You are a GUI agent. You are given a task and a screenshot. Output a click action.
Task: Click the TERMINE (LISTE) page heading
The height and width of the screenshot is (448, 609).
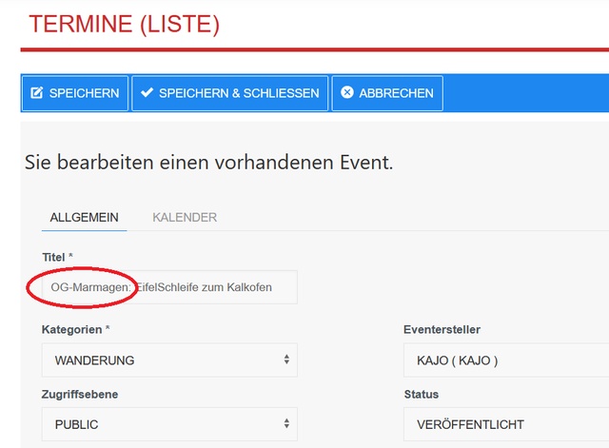click(124, 25)
